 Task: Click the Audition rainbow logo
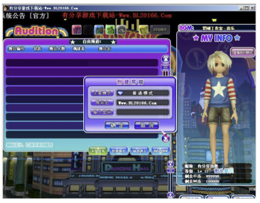[x=37, y=31]
